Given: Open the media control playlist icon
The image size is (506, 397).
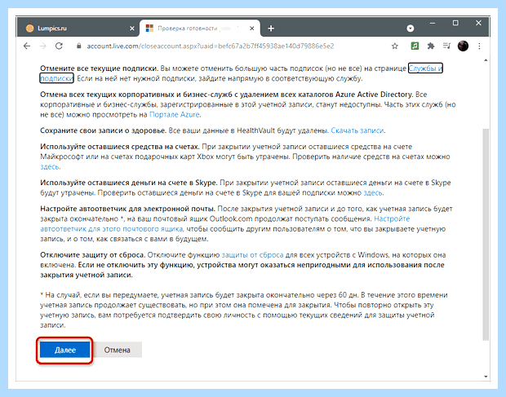Looking at the screenshot, I should tap(447, 46).
